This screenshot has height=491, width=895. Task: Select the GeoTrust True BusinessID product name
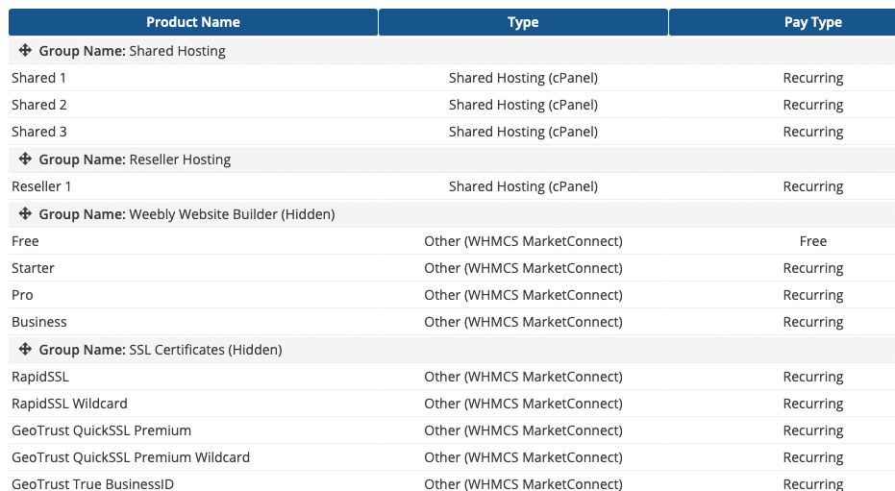click(x=92, y=484)
